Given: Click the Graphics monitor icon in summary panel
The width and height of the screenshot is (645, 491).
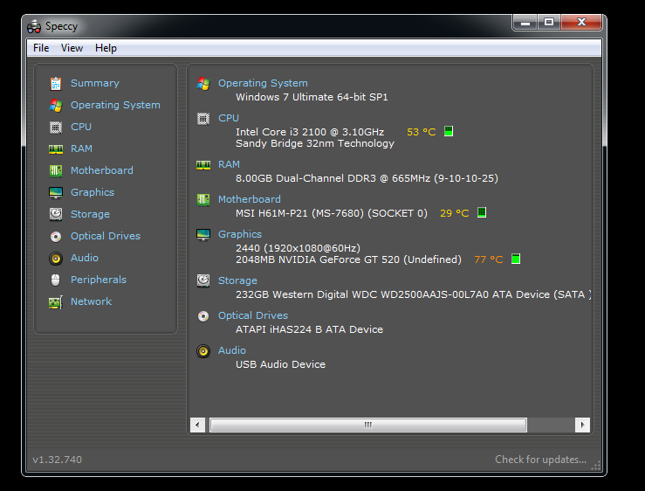Looking at the screenshot, I should pos(203,235).
